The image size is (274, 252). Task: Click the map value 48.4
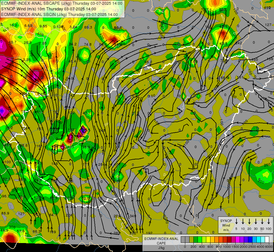(72, 61)
